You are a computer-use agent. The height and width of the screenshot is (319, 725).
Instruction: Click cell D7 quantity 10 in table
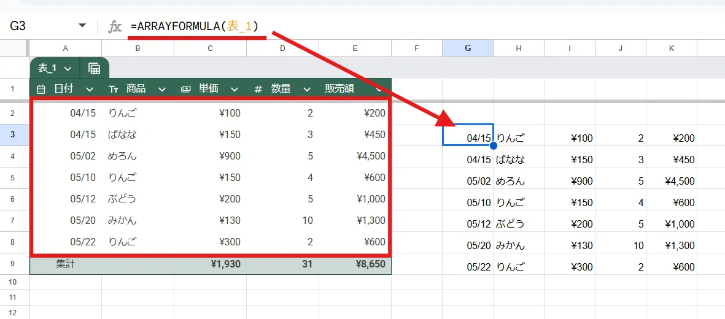[282, 220]
